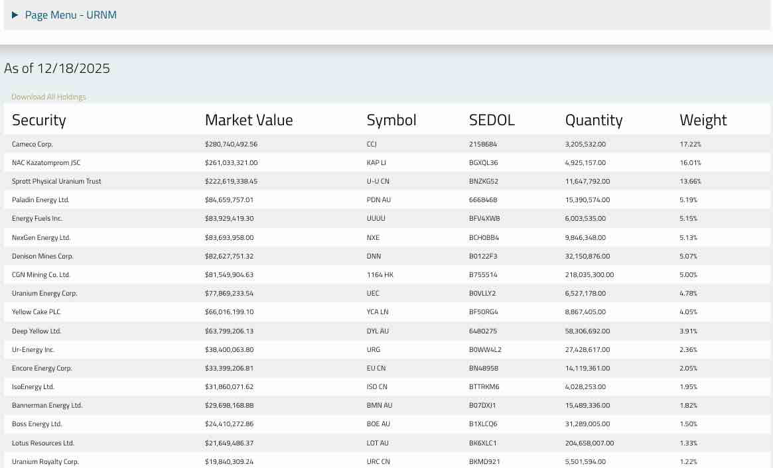Click market value $261,033,321.00
This screenshot has height=468, width=773.
pyautogui.click(x=231, y=162)
